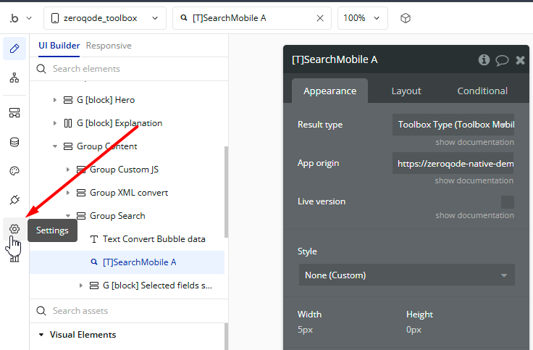Switch to the Layout tab
This screenshot has width=533, height=350.
[x=406, y=91]
